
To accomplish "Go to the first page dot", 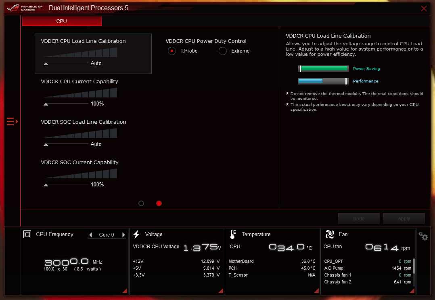I will [x=141, y=203].
